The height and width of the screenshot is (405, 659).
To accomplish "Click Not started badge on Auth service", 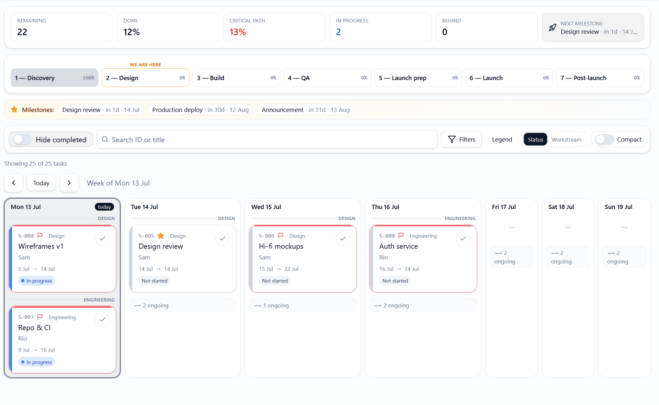I will pos(395,281).
